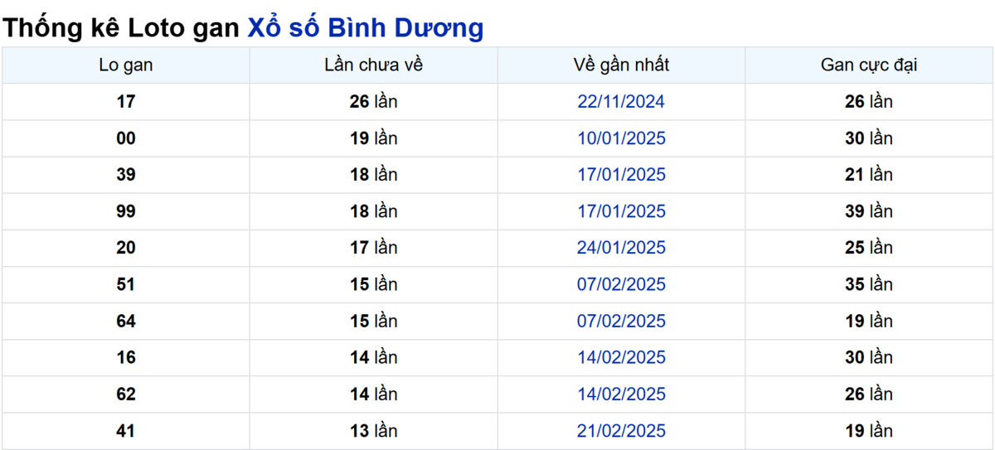Screen dimensions: 995x450
Task: Click the '19 lần' cell in row 00
Action: click(374, 138)
